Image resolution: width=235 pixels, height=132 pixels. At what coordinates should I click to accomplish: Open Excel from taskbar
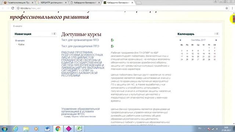coord(79,129)
